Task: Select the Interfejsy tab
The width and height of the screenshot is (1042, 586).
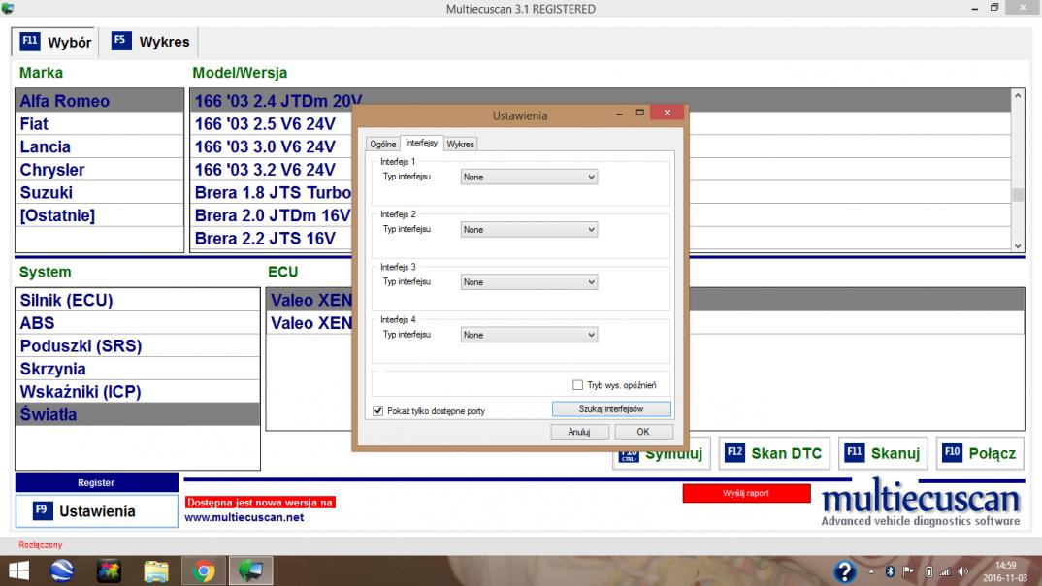Action: (421, 143)
